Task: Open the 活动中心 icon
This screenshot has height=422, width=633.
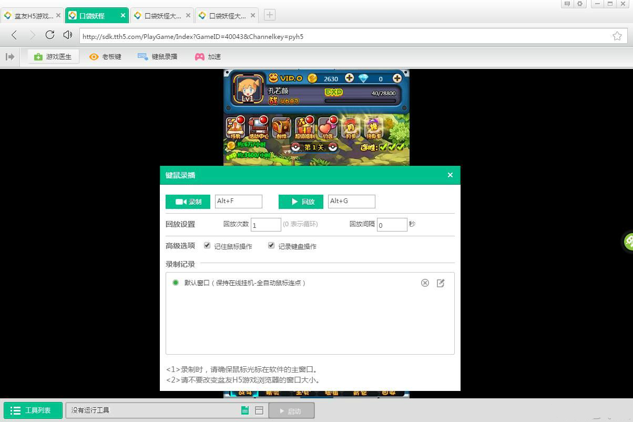Action: point(258,128)
